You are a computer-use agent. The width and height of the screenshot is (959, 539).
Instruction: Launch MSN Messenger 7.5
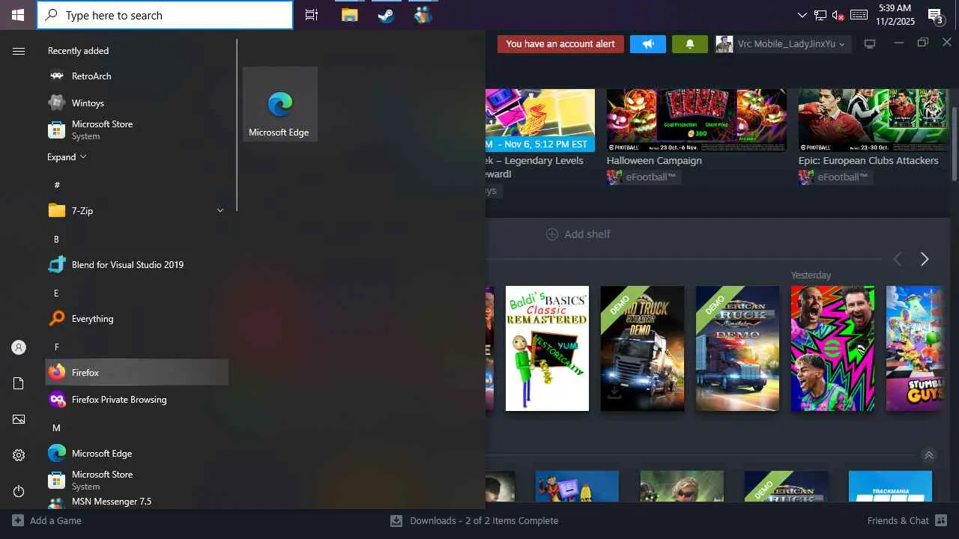click(137, 502)
